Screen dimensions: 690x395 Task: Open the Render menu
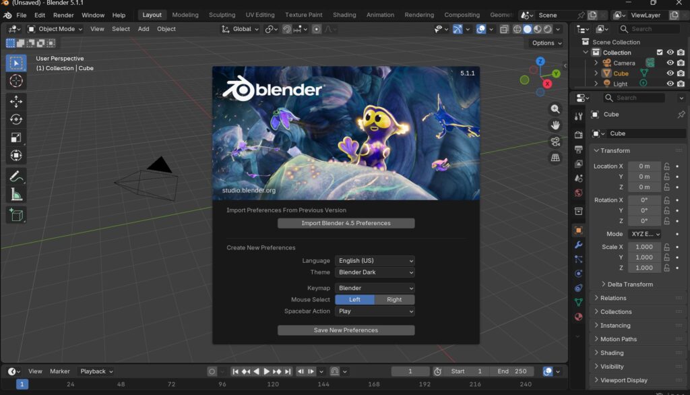click(63, 15)
